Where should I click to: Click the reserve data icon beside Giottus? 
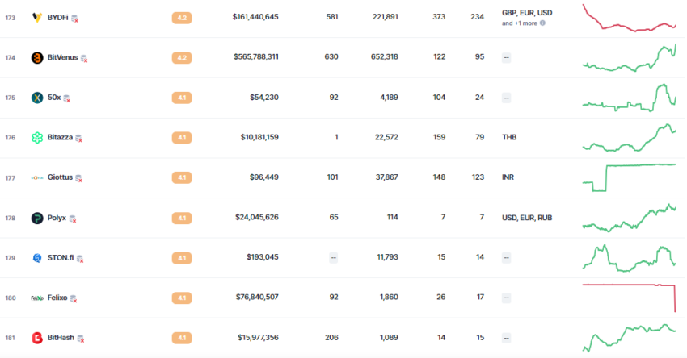[x=79, y=178]
